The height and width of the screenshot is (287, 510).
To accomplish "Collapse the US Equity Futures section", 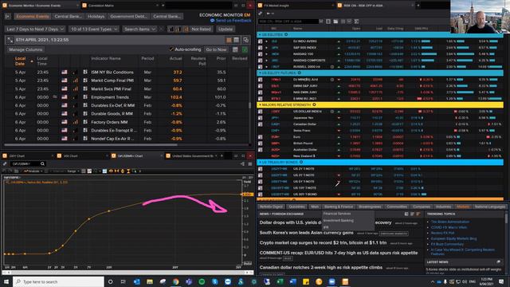I will click(260, 73).
